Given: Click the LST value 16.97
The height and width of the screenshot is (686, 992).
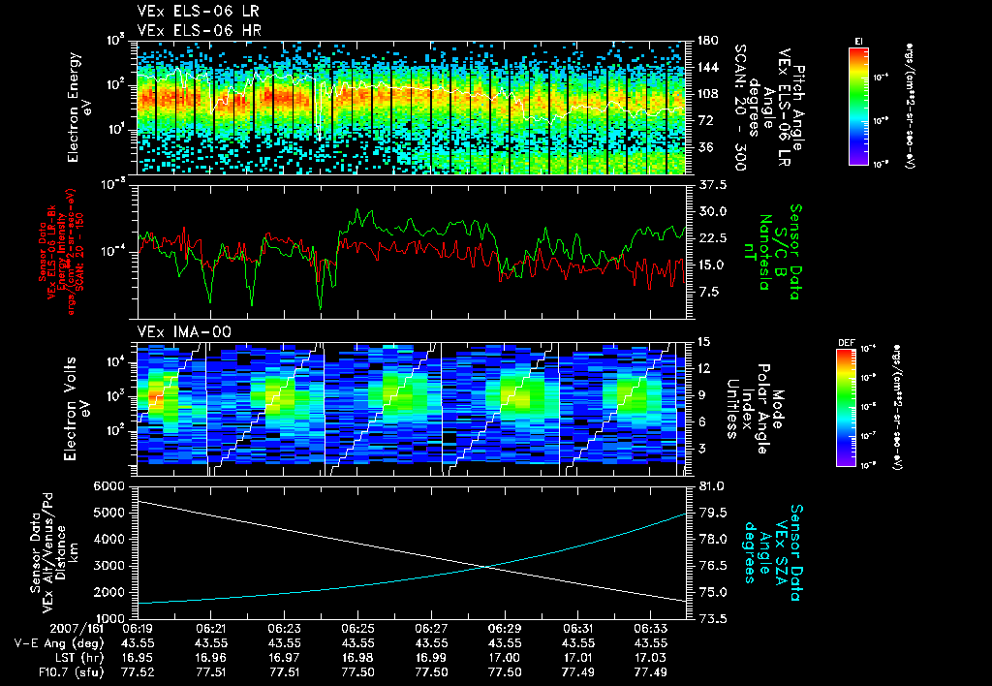Looking at the screenshot, I should coord(284,658).
